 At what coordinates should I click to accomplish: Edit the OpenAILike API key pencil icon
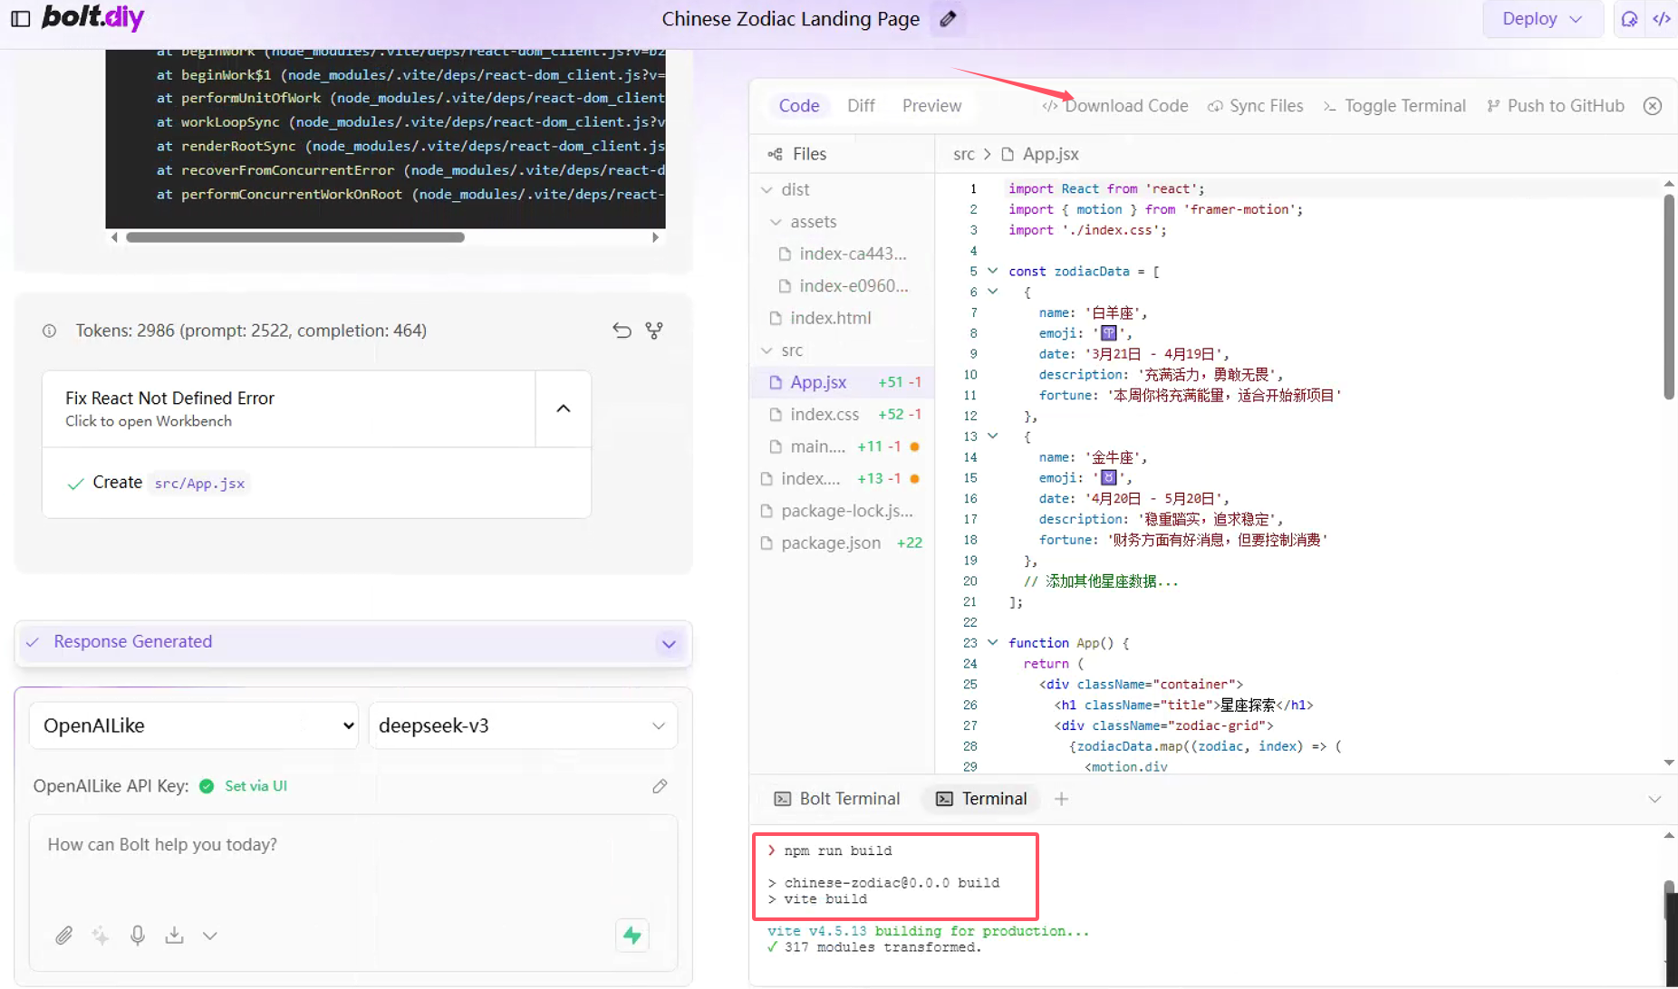coord(660,786)
